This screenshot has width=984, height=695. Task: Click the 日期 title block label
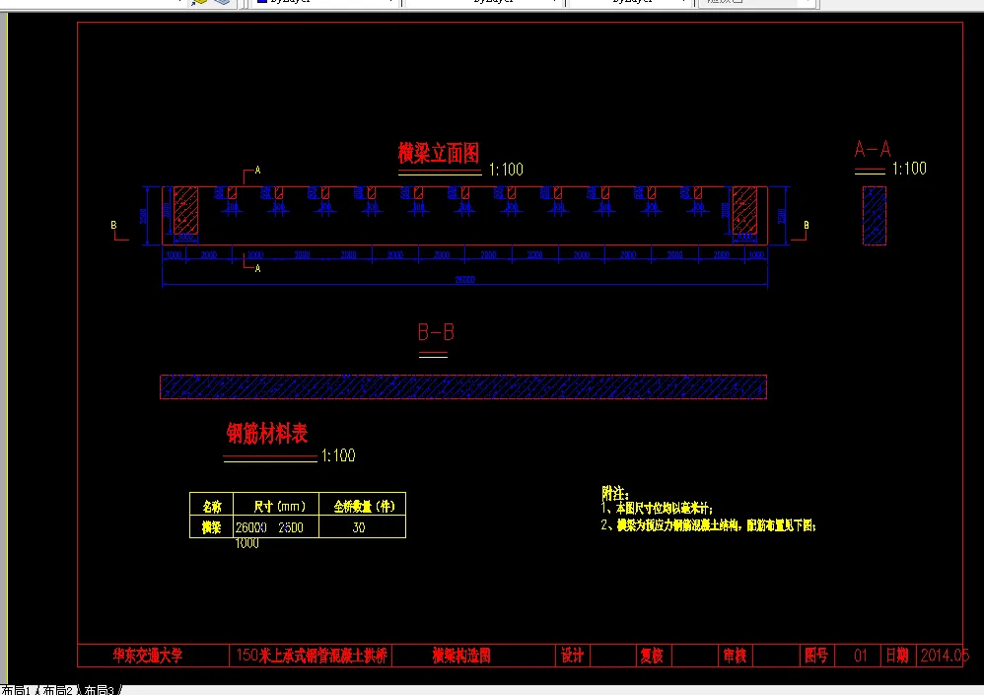[897, 656]
